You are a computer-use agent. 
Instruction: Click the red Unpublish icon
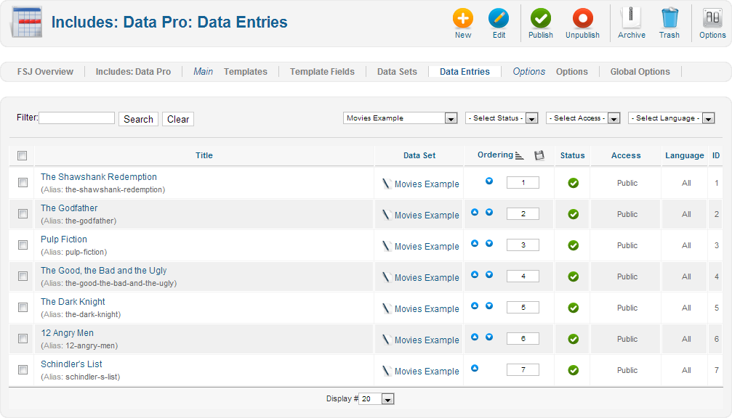pos(582,19)
